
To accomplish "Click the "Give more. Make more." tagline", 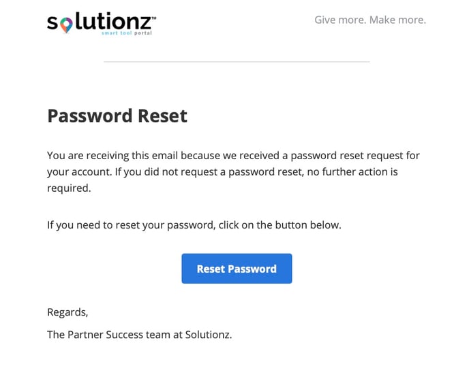I will click(370, 20).
